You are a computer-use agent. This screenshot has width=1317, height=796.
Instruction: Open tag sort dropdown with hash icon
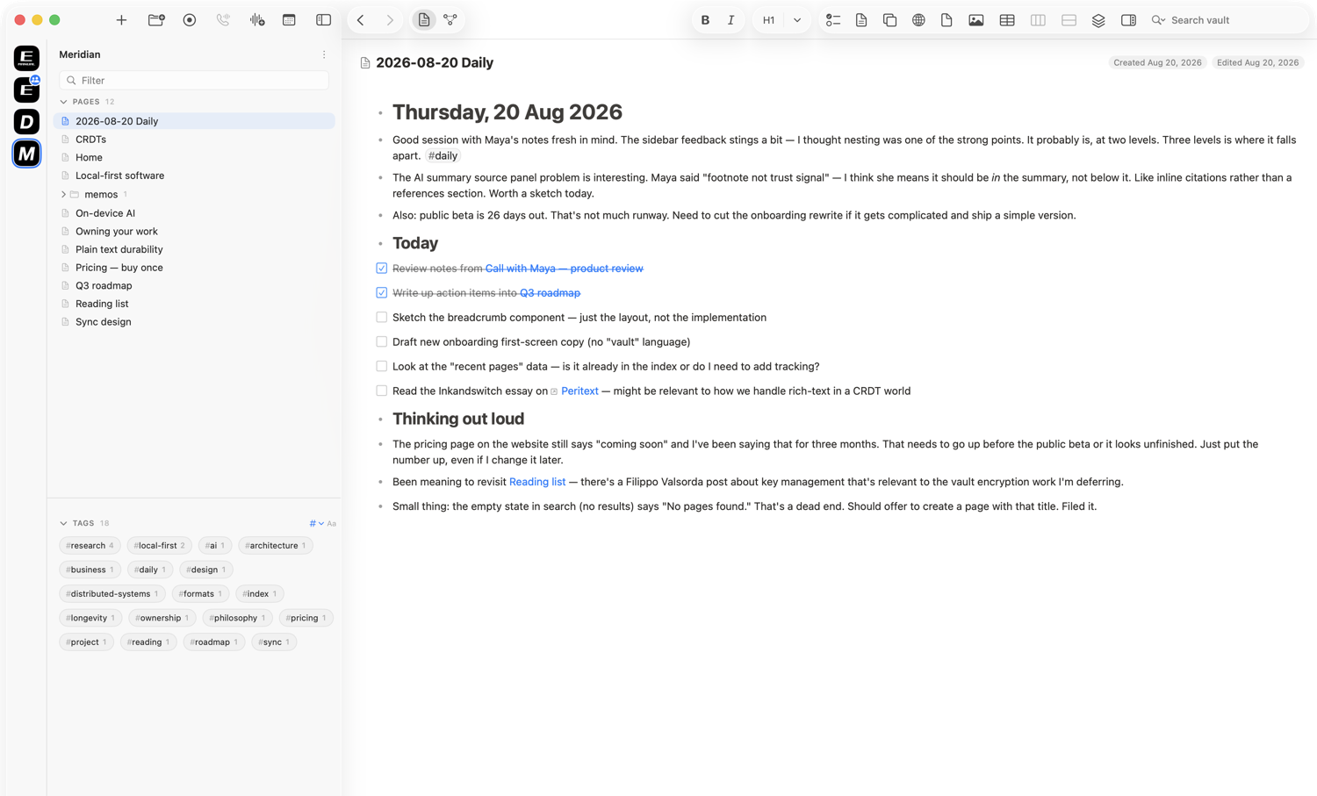tap(316, 523)
